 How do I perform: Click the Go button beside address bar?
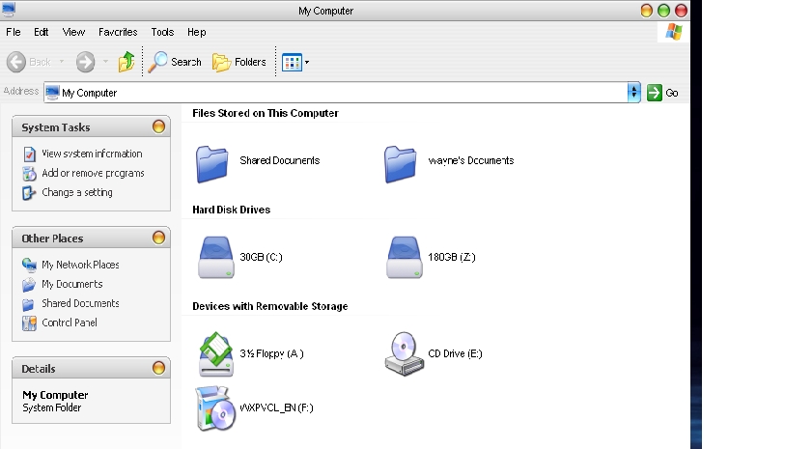[662, 93]
